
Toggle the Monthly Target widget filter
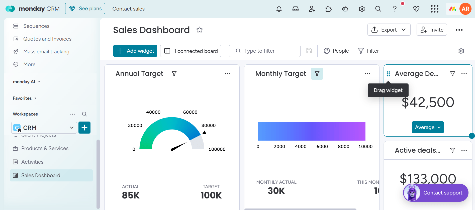tap(317, 74)
